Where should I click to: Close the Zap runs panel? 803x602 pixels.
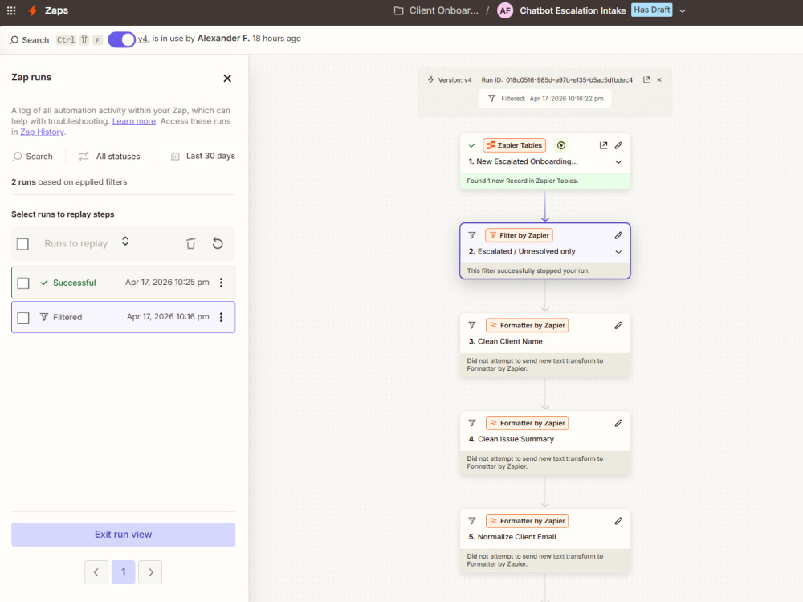[x=227, y=79]
